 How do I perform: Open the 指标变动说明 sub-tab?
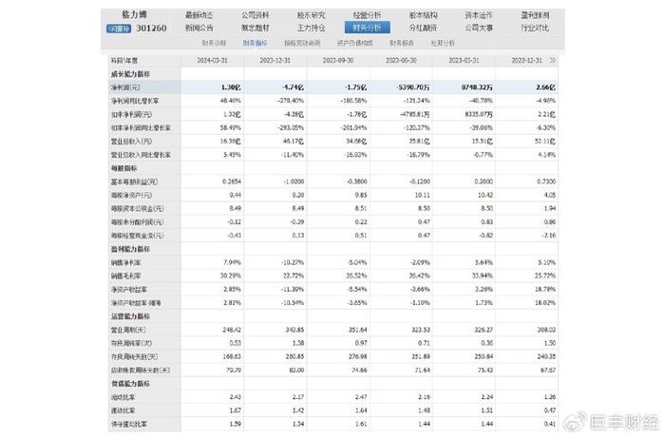point(302,43)
